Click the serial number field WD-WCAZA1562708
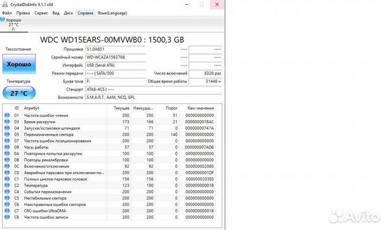 115,57
